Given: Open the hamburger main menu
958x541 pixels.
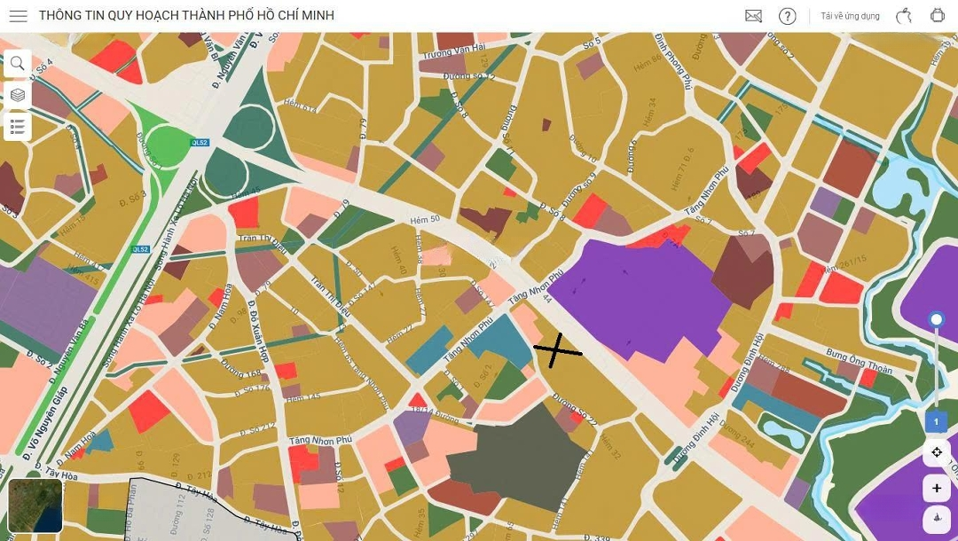Looking at the screenshot, I should pyautogui.click(x=18, y=16).
